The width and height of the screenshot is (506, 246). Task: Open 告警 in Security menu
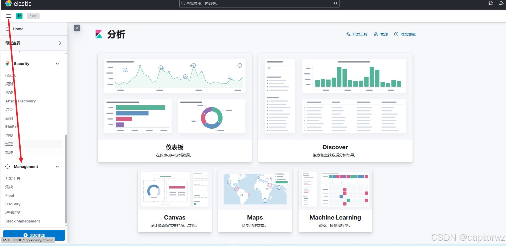(9, 93)
